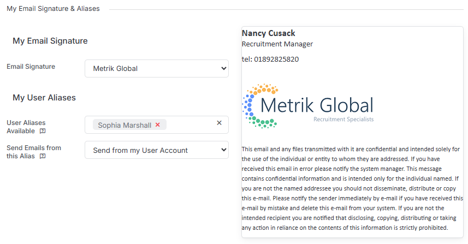Clear all aliases in the User Aliases field

[219, 123]
